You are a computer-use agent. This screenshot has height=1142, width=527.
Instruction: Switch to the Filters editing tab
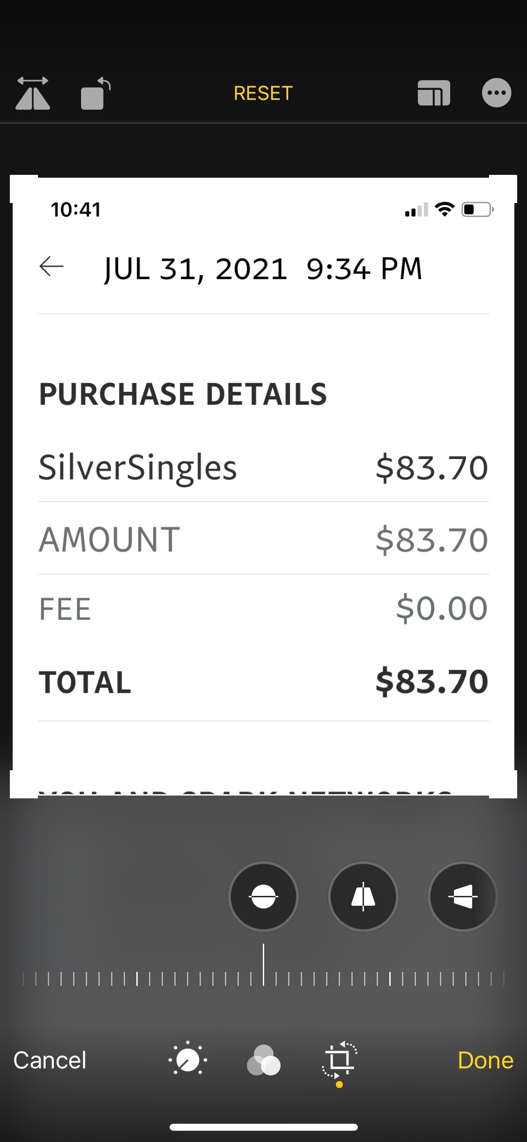pos(263,1060)
